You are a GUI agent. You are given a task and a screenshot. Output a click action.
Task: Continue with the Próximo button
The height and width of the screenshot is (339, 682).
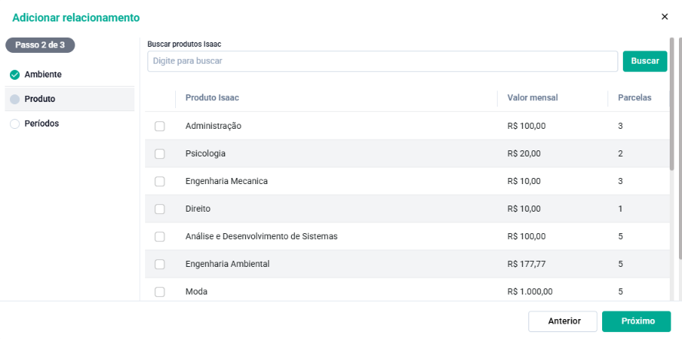click(637, 321)
